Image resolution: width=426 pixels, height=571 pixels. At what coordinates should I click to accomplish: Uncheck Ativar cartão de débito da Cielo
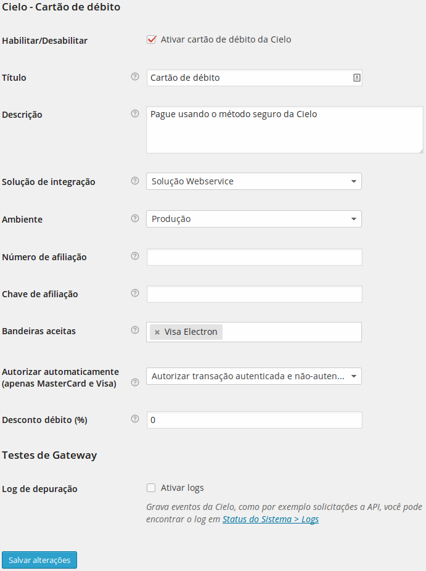click(x=151, y=39)
